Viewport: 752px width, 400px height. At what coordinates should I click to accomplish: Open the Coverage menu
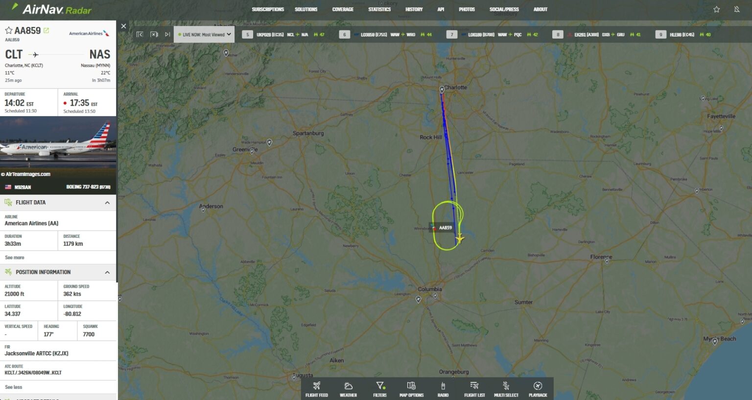(x=343, y=9)
